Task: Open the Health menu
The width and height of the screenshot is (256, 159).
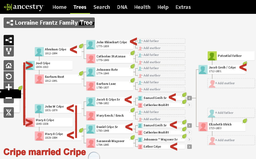Action: coord(142,7)
